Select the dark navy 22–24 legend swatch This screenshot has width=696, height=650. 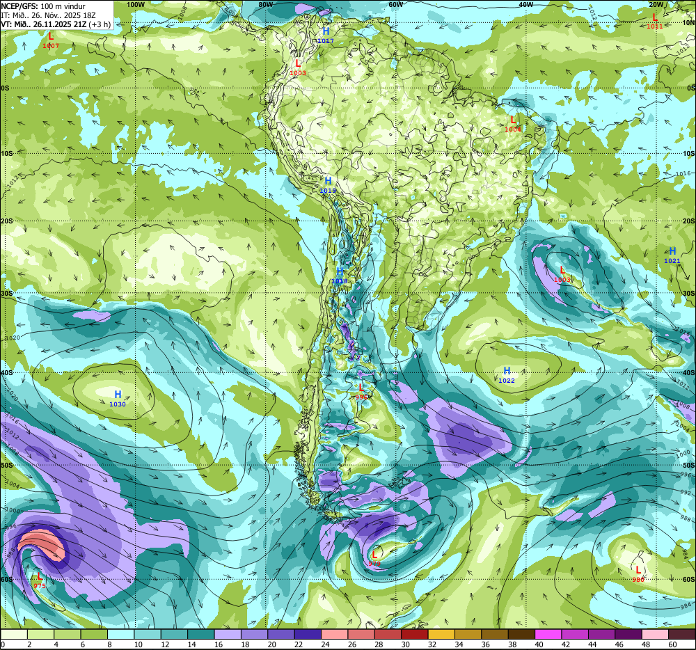tap(308, 634)
